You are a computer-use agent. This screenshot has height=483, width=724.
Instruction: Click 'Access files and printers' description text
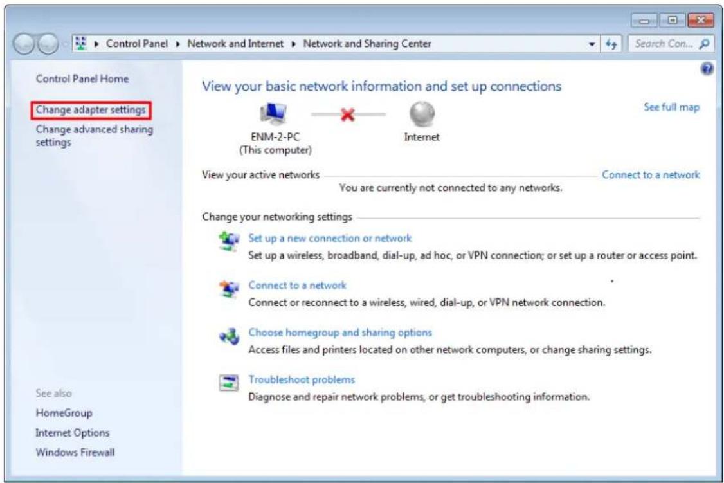point(449,350)
